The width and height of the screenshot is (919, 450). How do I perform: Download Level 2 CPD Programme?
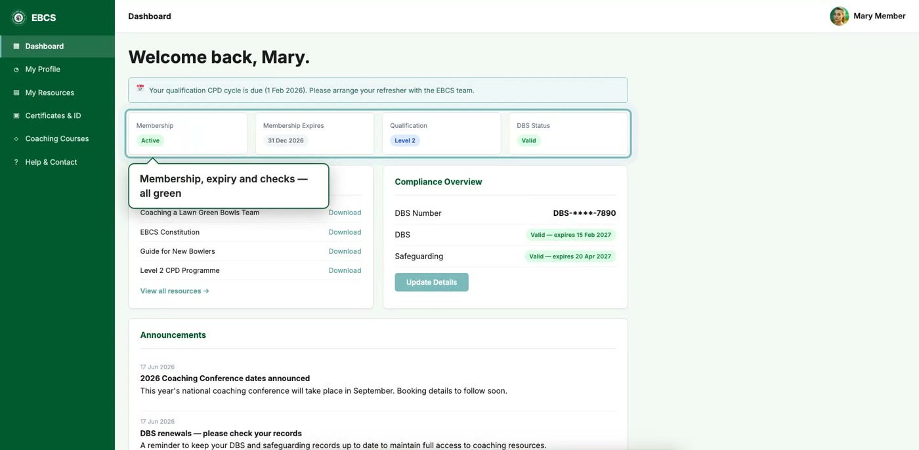[345, 270]
